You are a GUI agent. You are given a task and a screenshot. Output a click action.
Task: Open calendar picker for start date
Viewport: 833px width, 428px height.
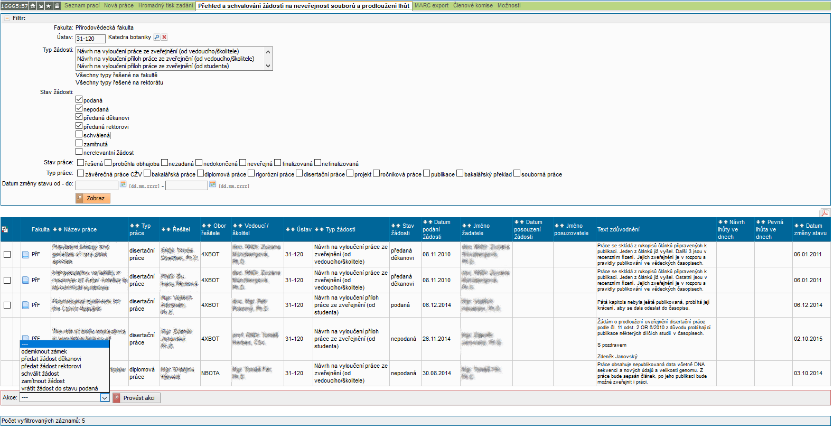click(x=123, y=184)
